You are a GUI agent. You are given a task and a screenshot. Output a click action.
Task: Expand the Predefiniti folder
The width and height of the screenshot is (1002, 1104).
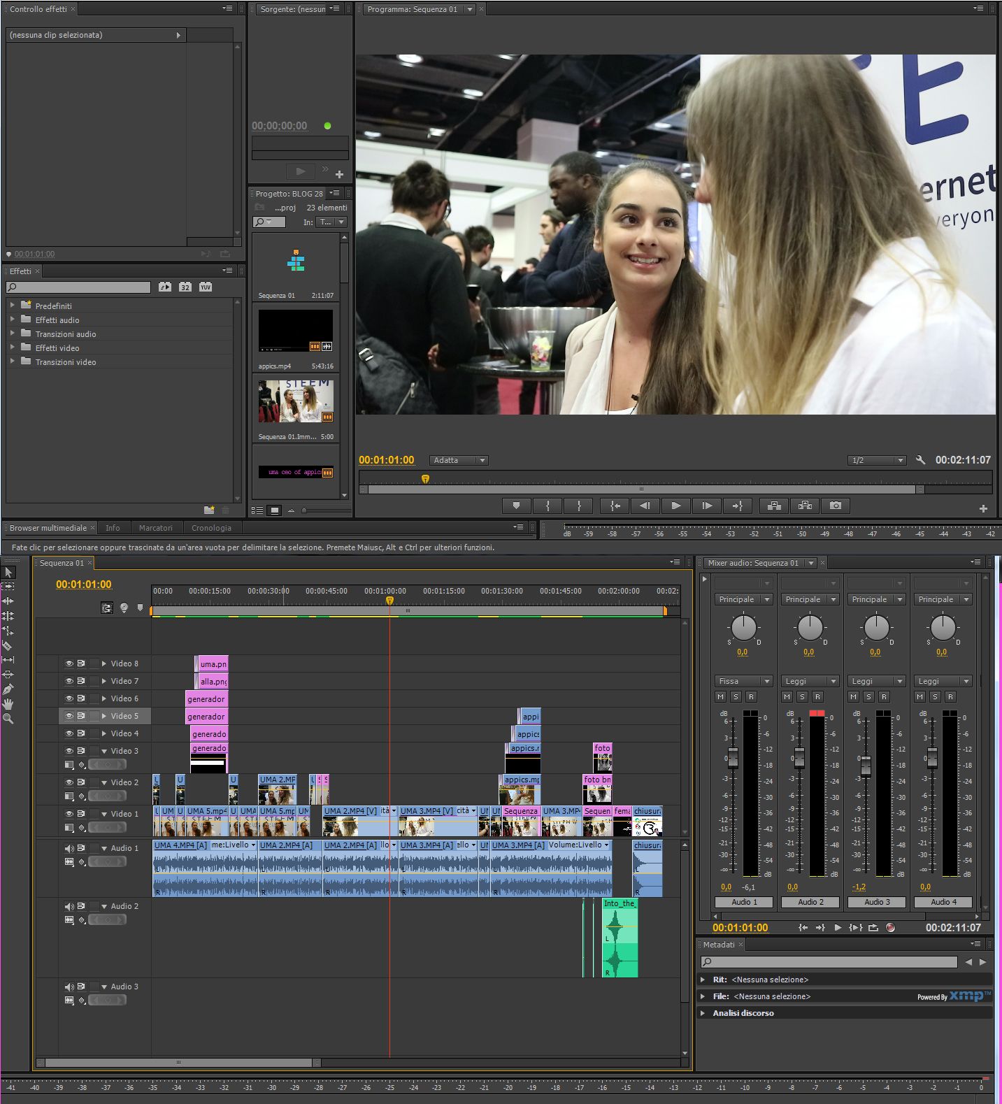13,306
